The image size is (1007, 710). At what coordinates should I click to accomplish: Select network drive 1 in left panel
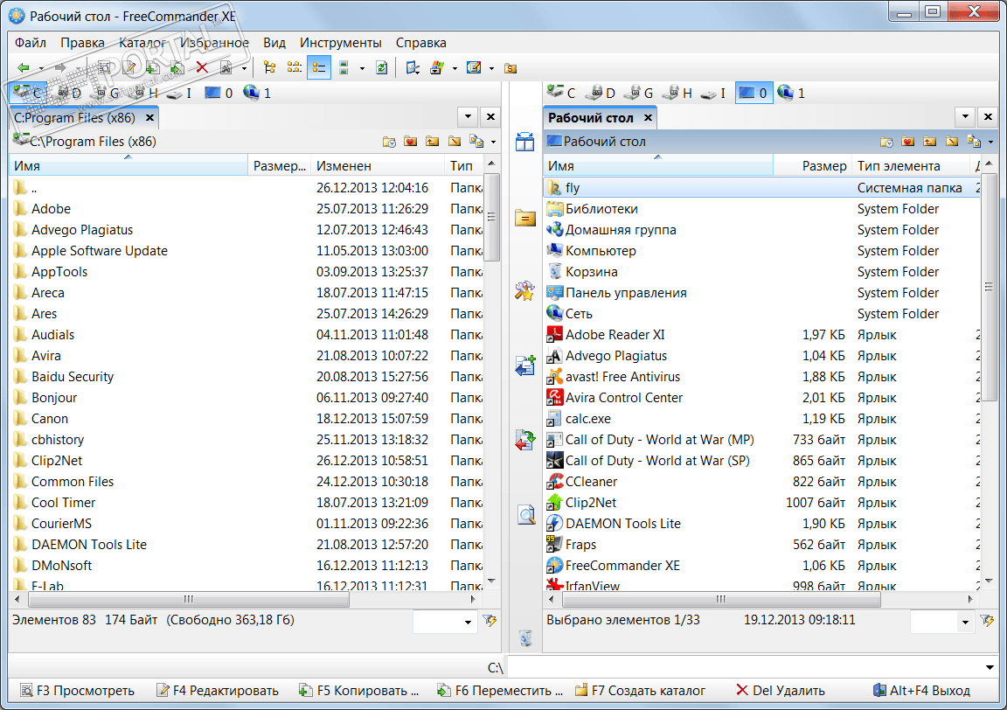[257, 94]
